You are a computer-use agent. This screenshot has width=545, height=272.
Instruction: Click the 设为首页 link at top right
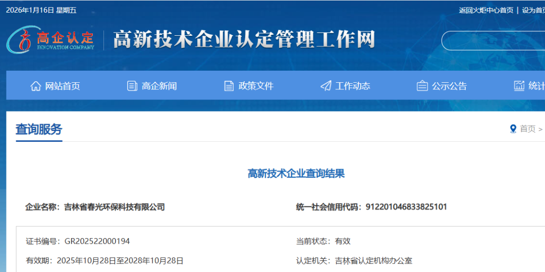point(533,10)
